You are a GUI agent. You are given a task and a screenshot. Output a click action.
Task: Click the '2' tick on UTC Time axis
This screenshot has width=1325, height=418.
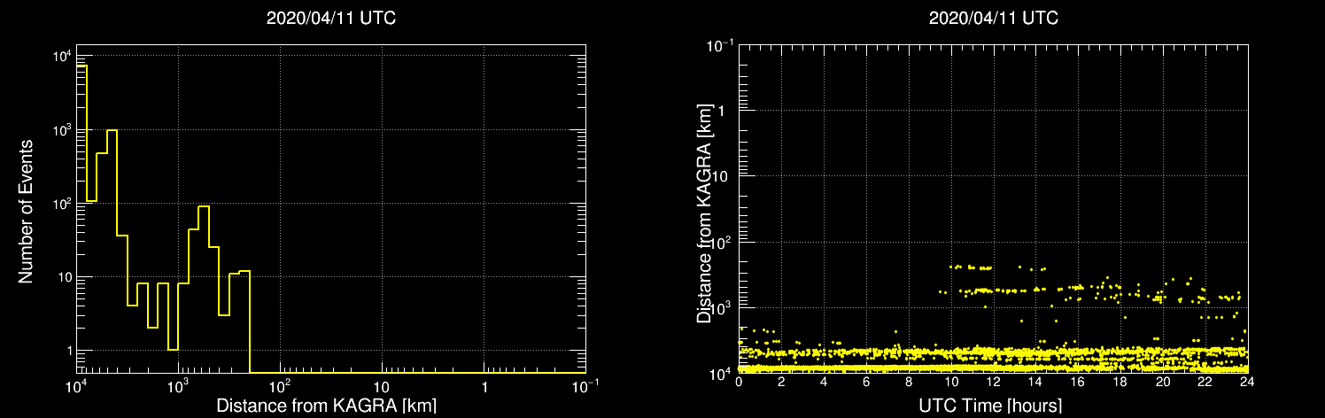point(781,383)
